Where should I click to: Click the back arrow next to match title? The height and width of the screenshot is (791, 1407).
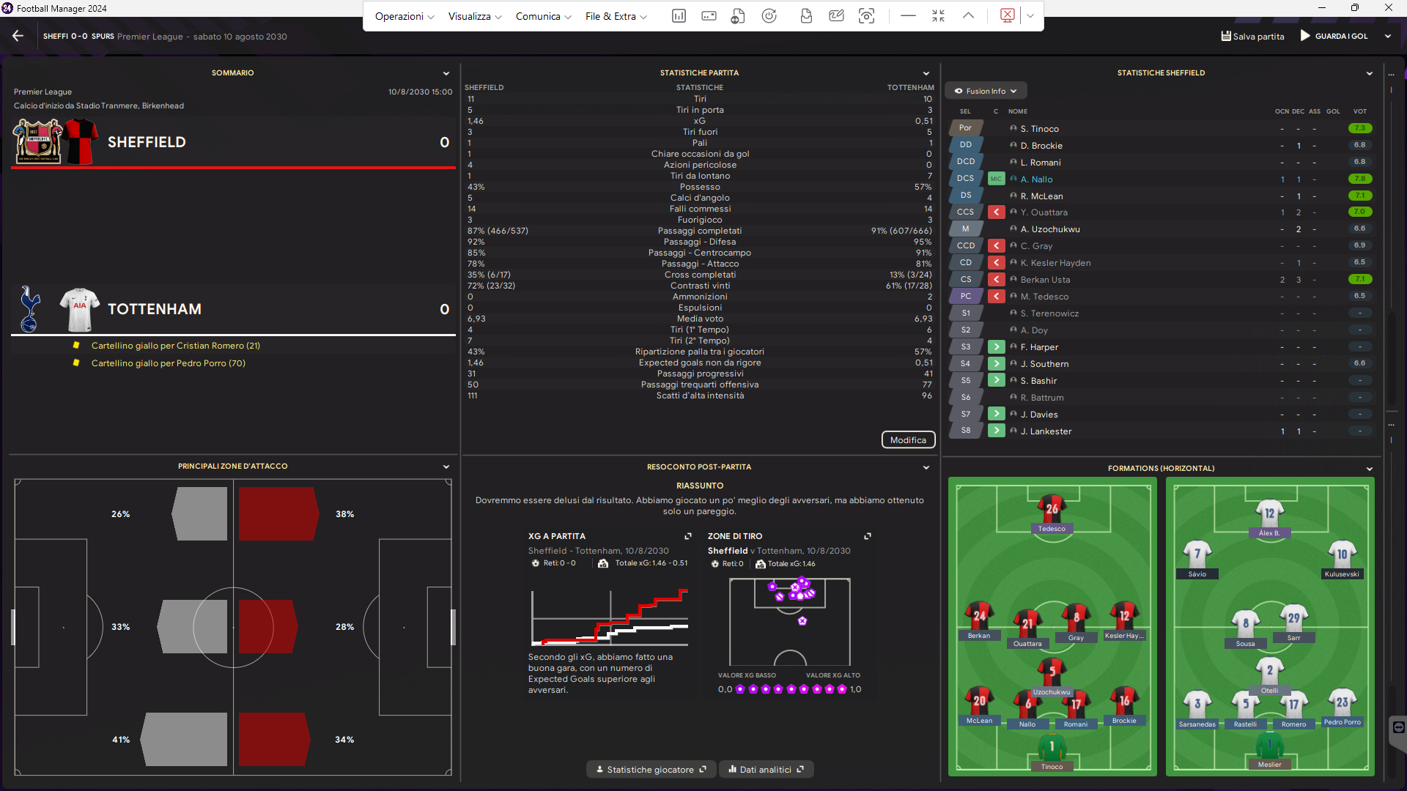[18, 36]
